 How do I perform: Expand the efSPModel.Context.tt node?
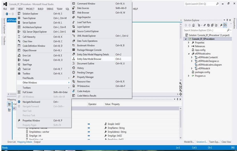192,57
